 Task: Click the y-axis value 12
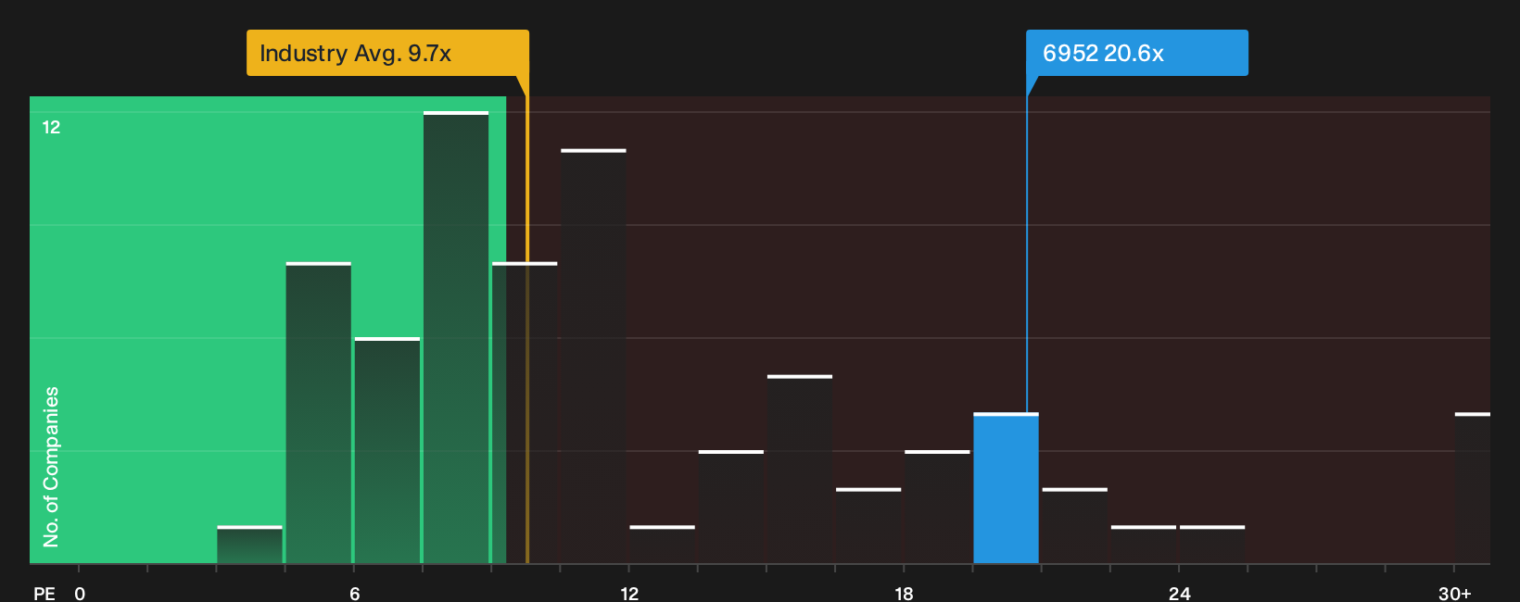point(51,127)
